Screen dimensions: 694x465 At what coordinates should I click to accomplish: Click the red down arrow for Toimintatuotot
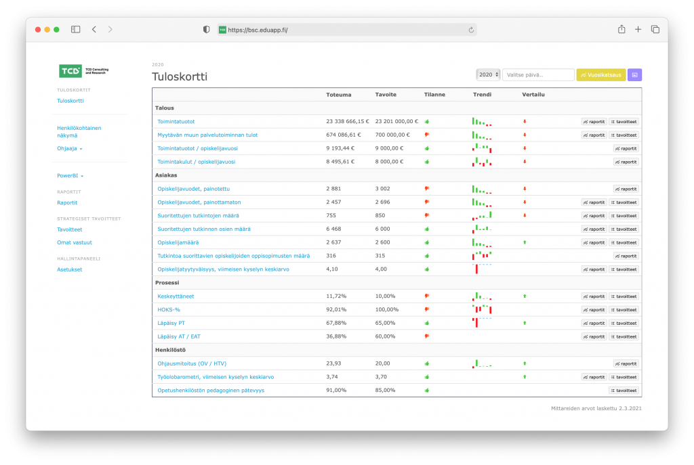525,122
